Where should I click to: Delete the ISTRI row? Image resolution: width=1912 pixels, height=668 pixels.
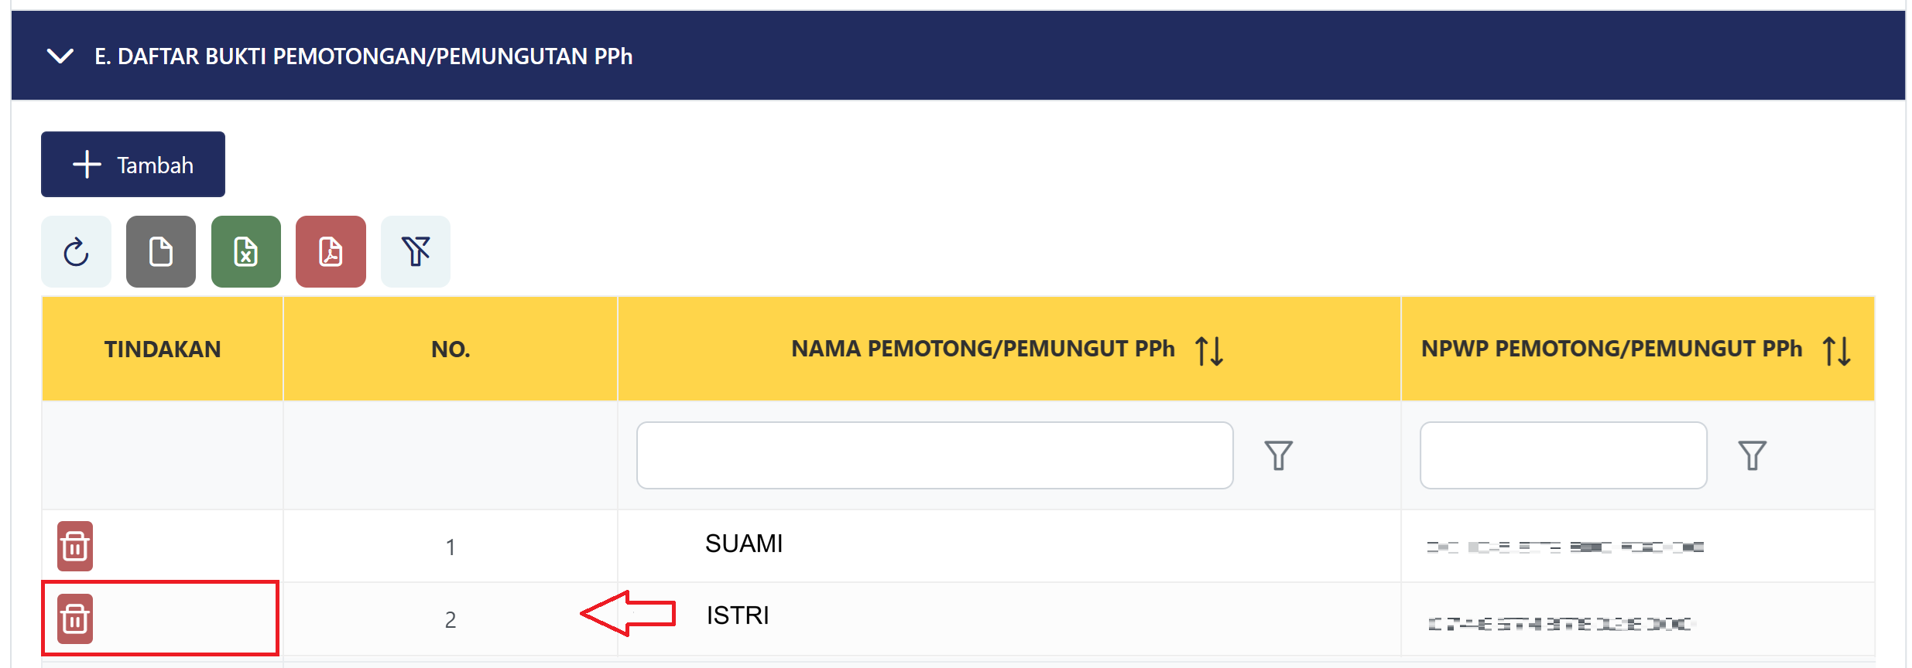click(75, 619)
